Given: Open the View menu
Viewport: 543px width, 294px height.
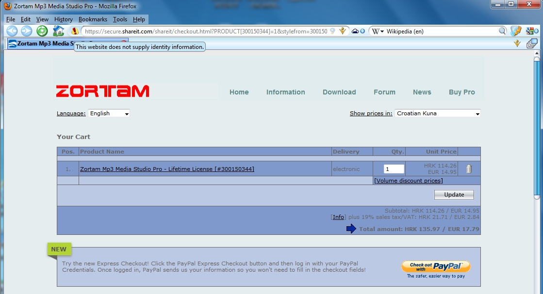Looking at the screenshot, I should point(42,19).
